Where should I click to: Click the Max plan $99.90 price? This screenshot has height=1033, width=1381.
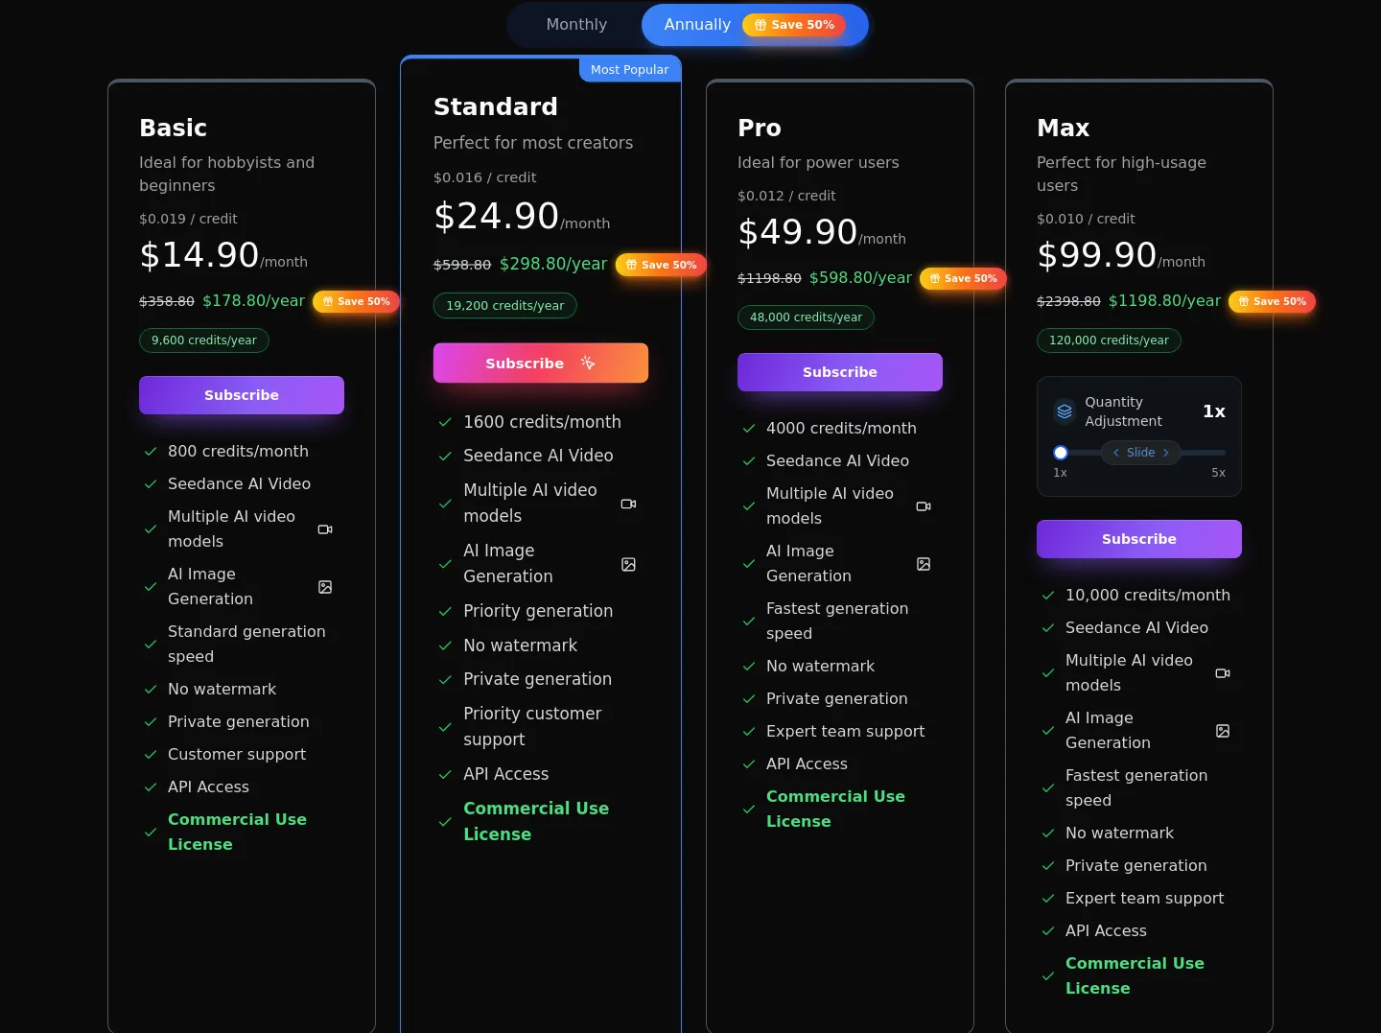point(1097,255)
